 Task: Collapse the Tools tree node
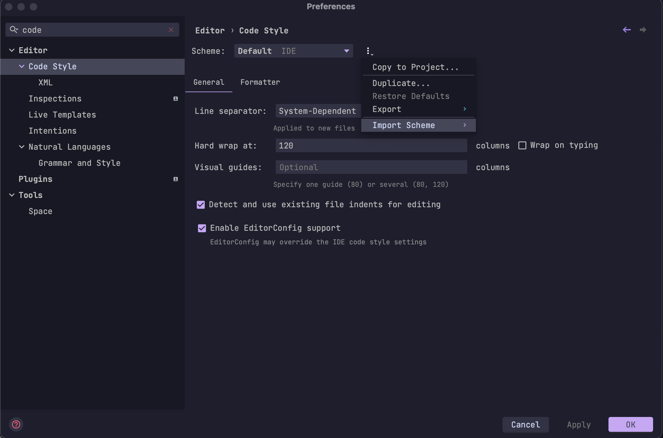12,195
